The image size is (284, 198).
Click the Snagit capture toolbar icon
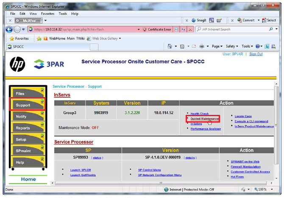point(199,20)
